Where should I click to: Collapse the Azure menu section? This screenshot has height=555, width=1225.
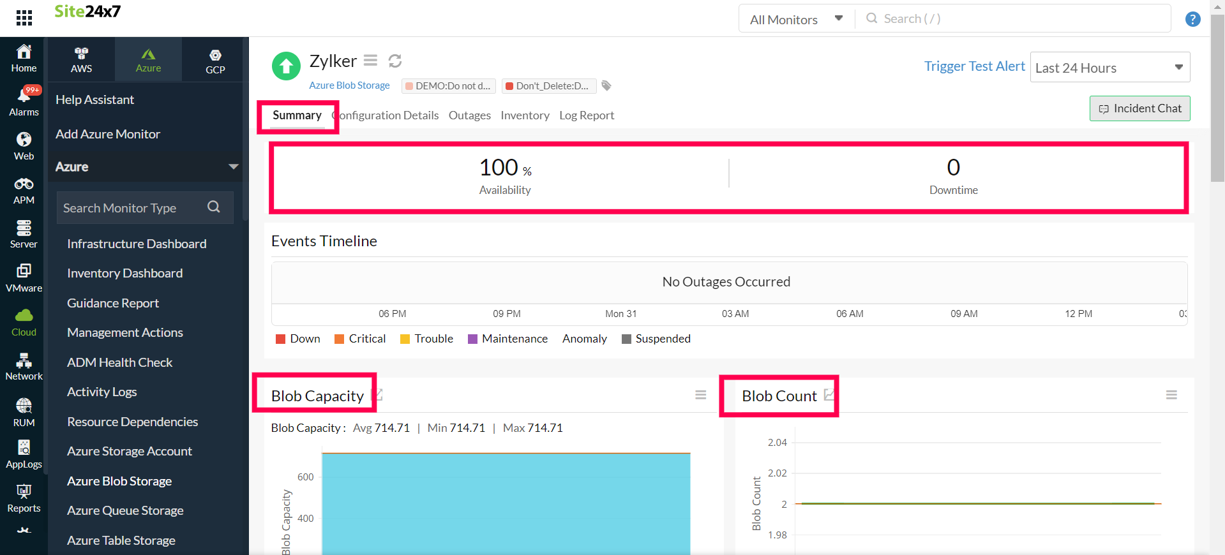(x=234, y=166)
